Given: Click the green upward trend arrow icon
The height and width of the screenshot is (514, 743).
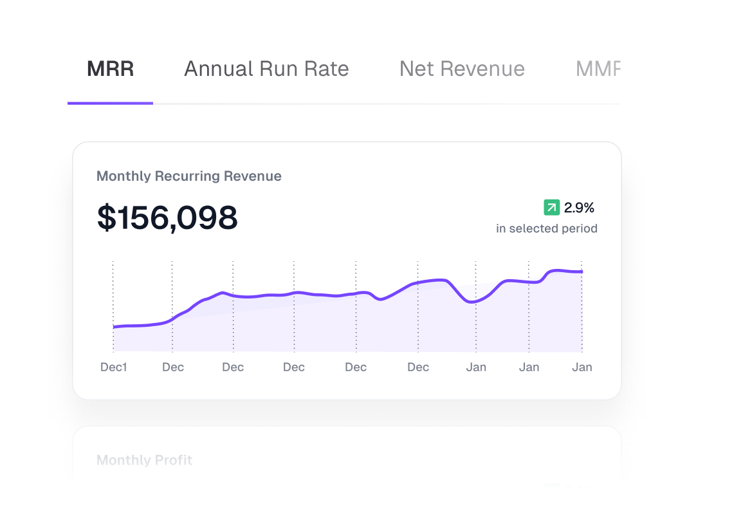Looking at the screenshot, I should [551, 207].
